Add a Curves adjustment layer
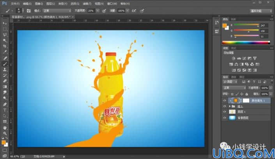This screenshot has height=159, width=275. click(x=244, y=58)
